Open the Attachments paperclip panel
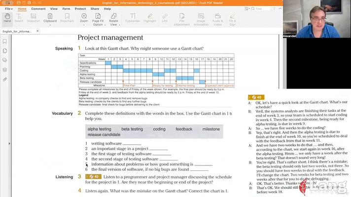 coord(5,79)
